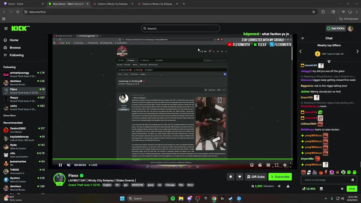The width and height of the screenshot is (361, 203).
Task: Open the video player settings gear
Action: point(285,165)
